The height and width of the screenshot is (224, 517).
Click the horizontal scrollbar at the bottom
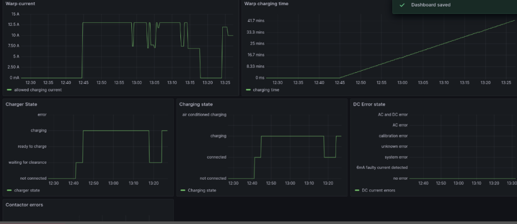pos(258,222)
